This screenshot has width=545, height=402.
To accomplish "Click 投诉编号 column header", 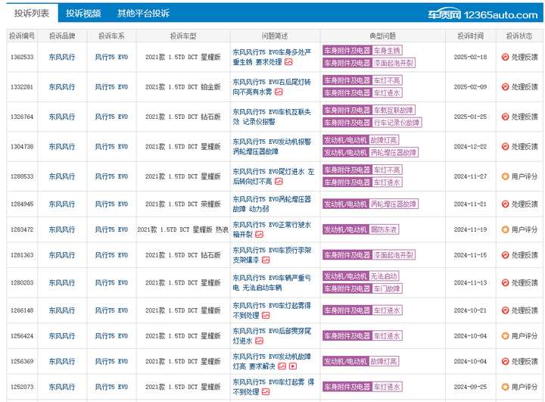I will (x=22, y=36).
